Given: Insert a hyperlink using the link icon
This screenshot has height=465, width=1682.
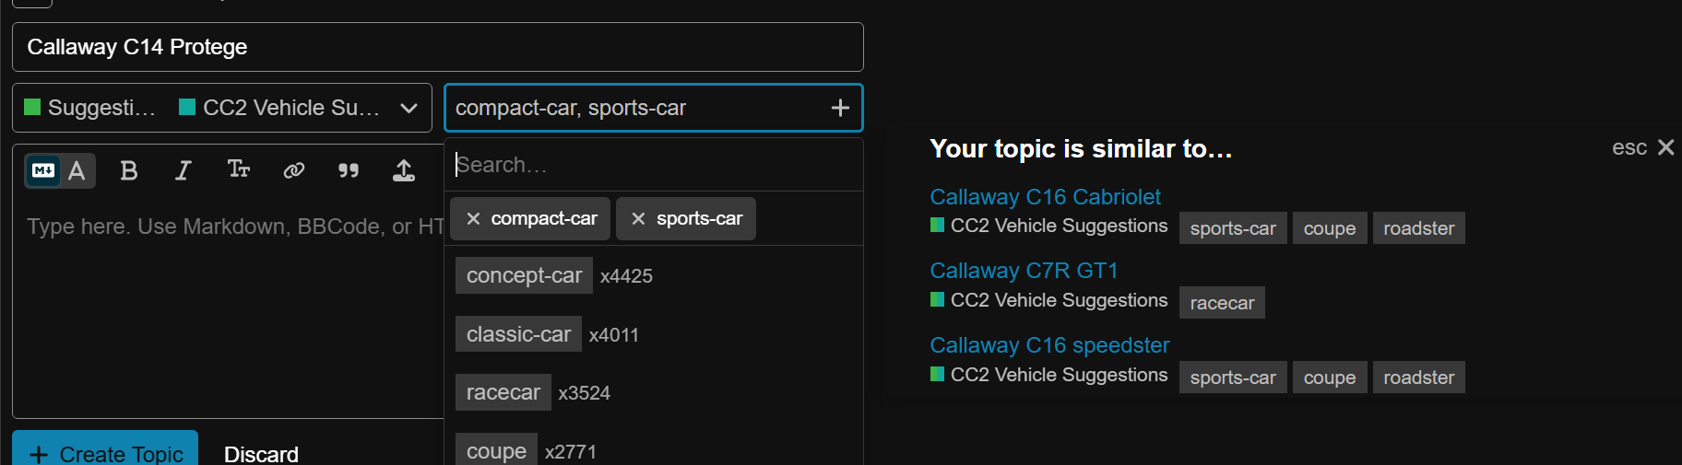Looking at the screenshot, I should (293, 170).
